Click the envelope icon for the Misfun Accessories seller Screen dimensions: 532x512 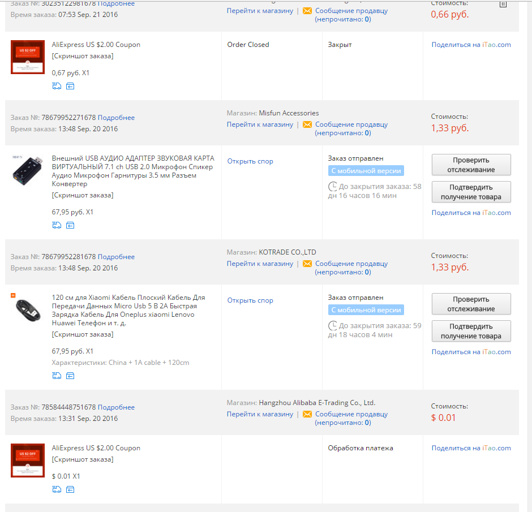tap(307, 124)
